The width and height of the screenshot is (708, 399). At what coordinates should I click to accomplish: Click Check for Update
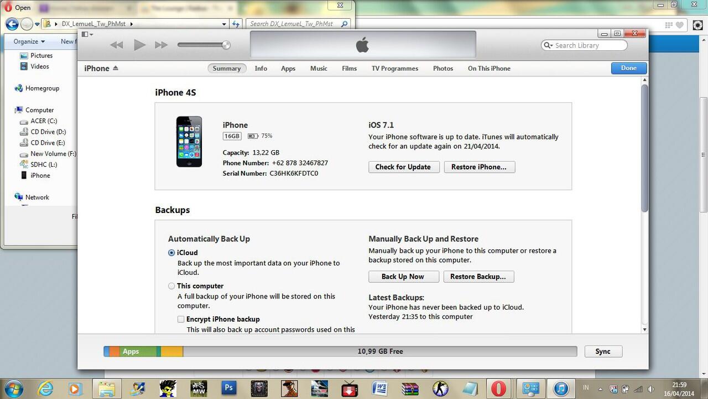[x=404, y=167]
